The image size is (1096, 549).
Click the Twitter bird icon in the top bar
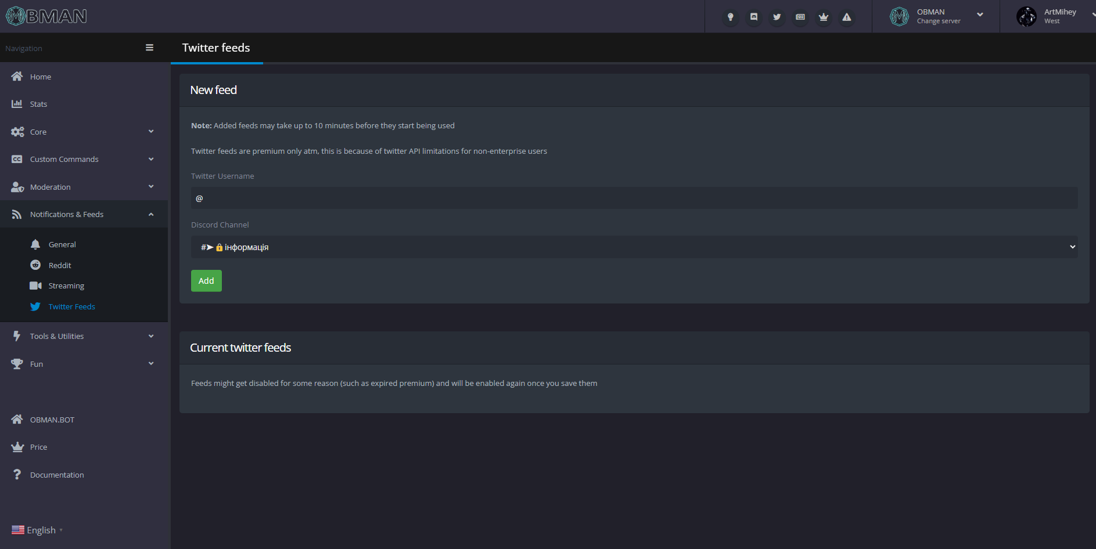coord(777,17)
